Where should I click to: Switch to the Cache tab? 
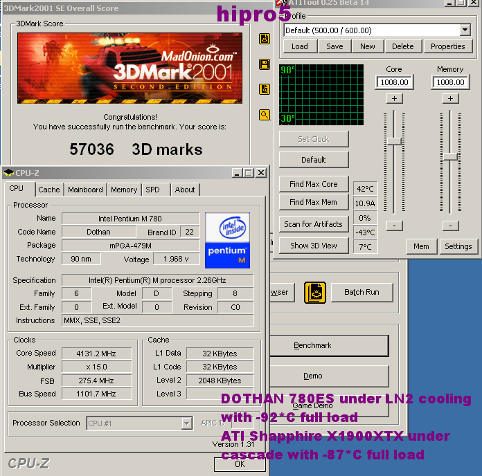pyautogui.click(x=49, y=190)
